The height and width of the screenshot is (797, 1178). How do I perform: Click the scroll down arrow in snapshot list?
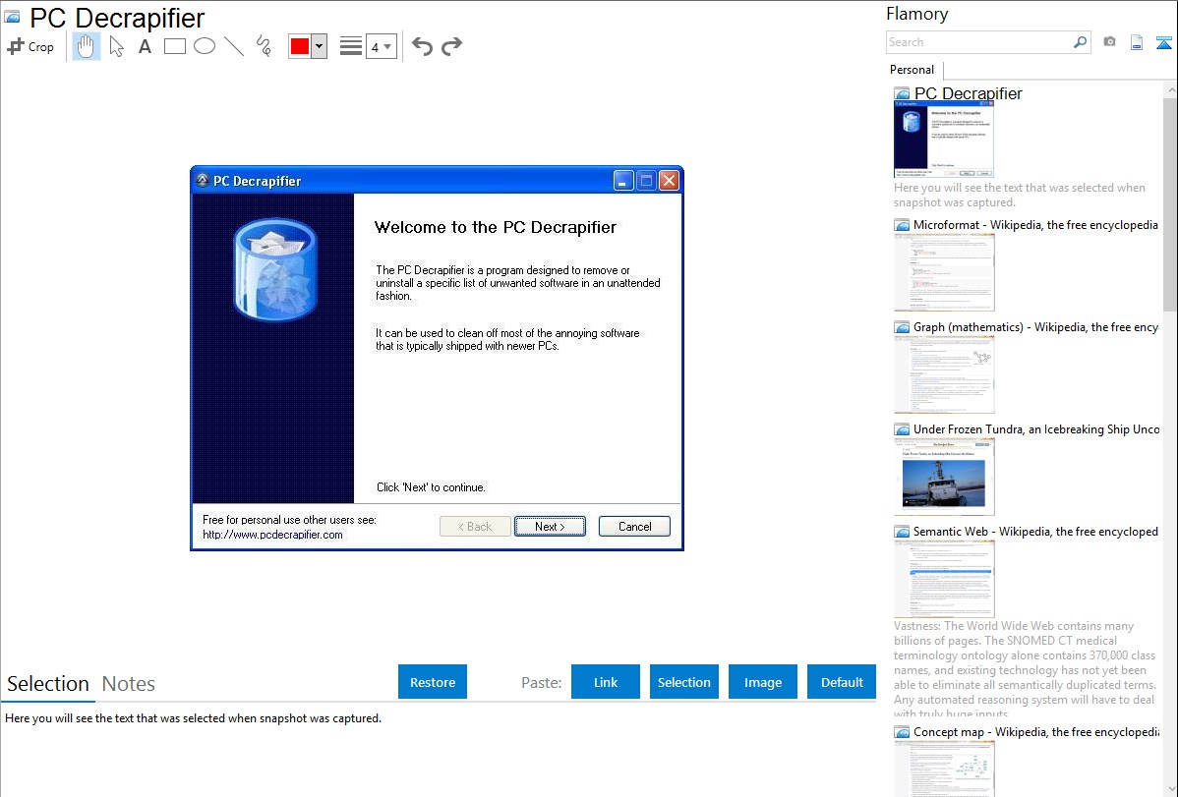pyautogui.click(x=1171, y=788)
